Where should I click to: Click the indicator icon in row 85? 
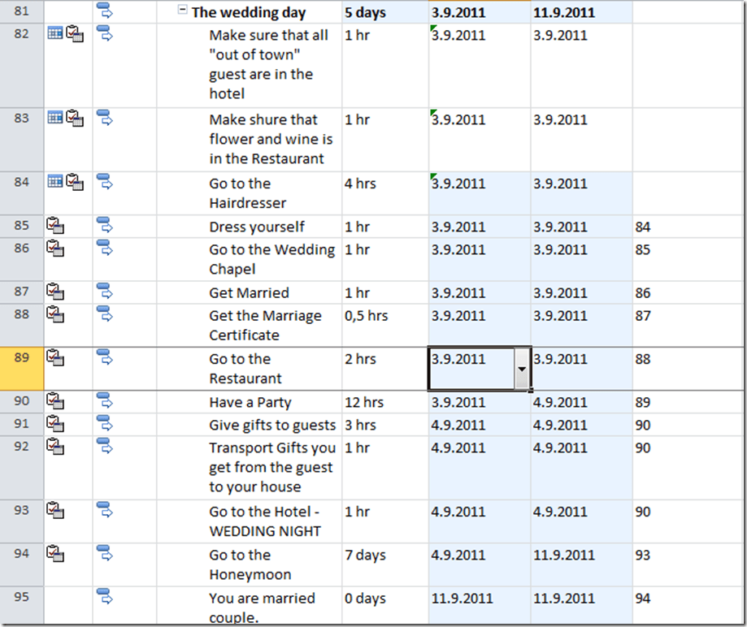point(55,225)
